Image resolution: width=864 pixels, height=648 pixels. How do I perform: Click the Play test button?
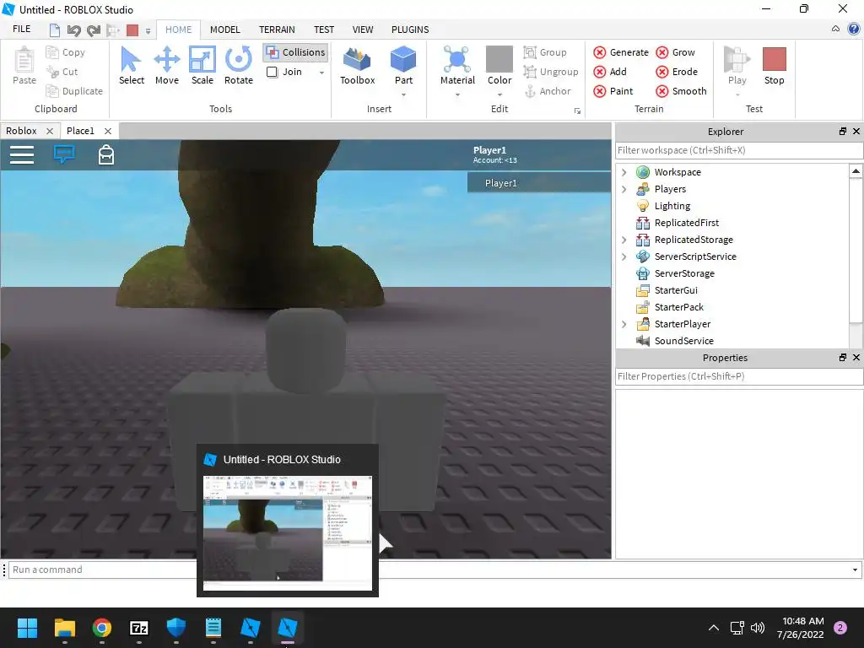737,66
